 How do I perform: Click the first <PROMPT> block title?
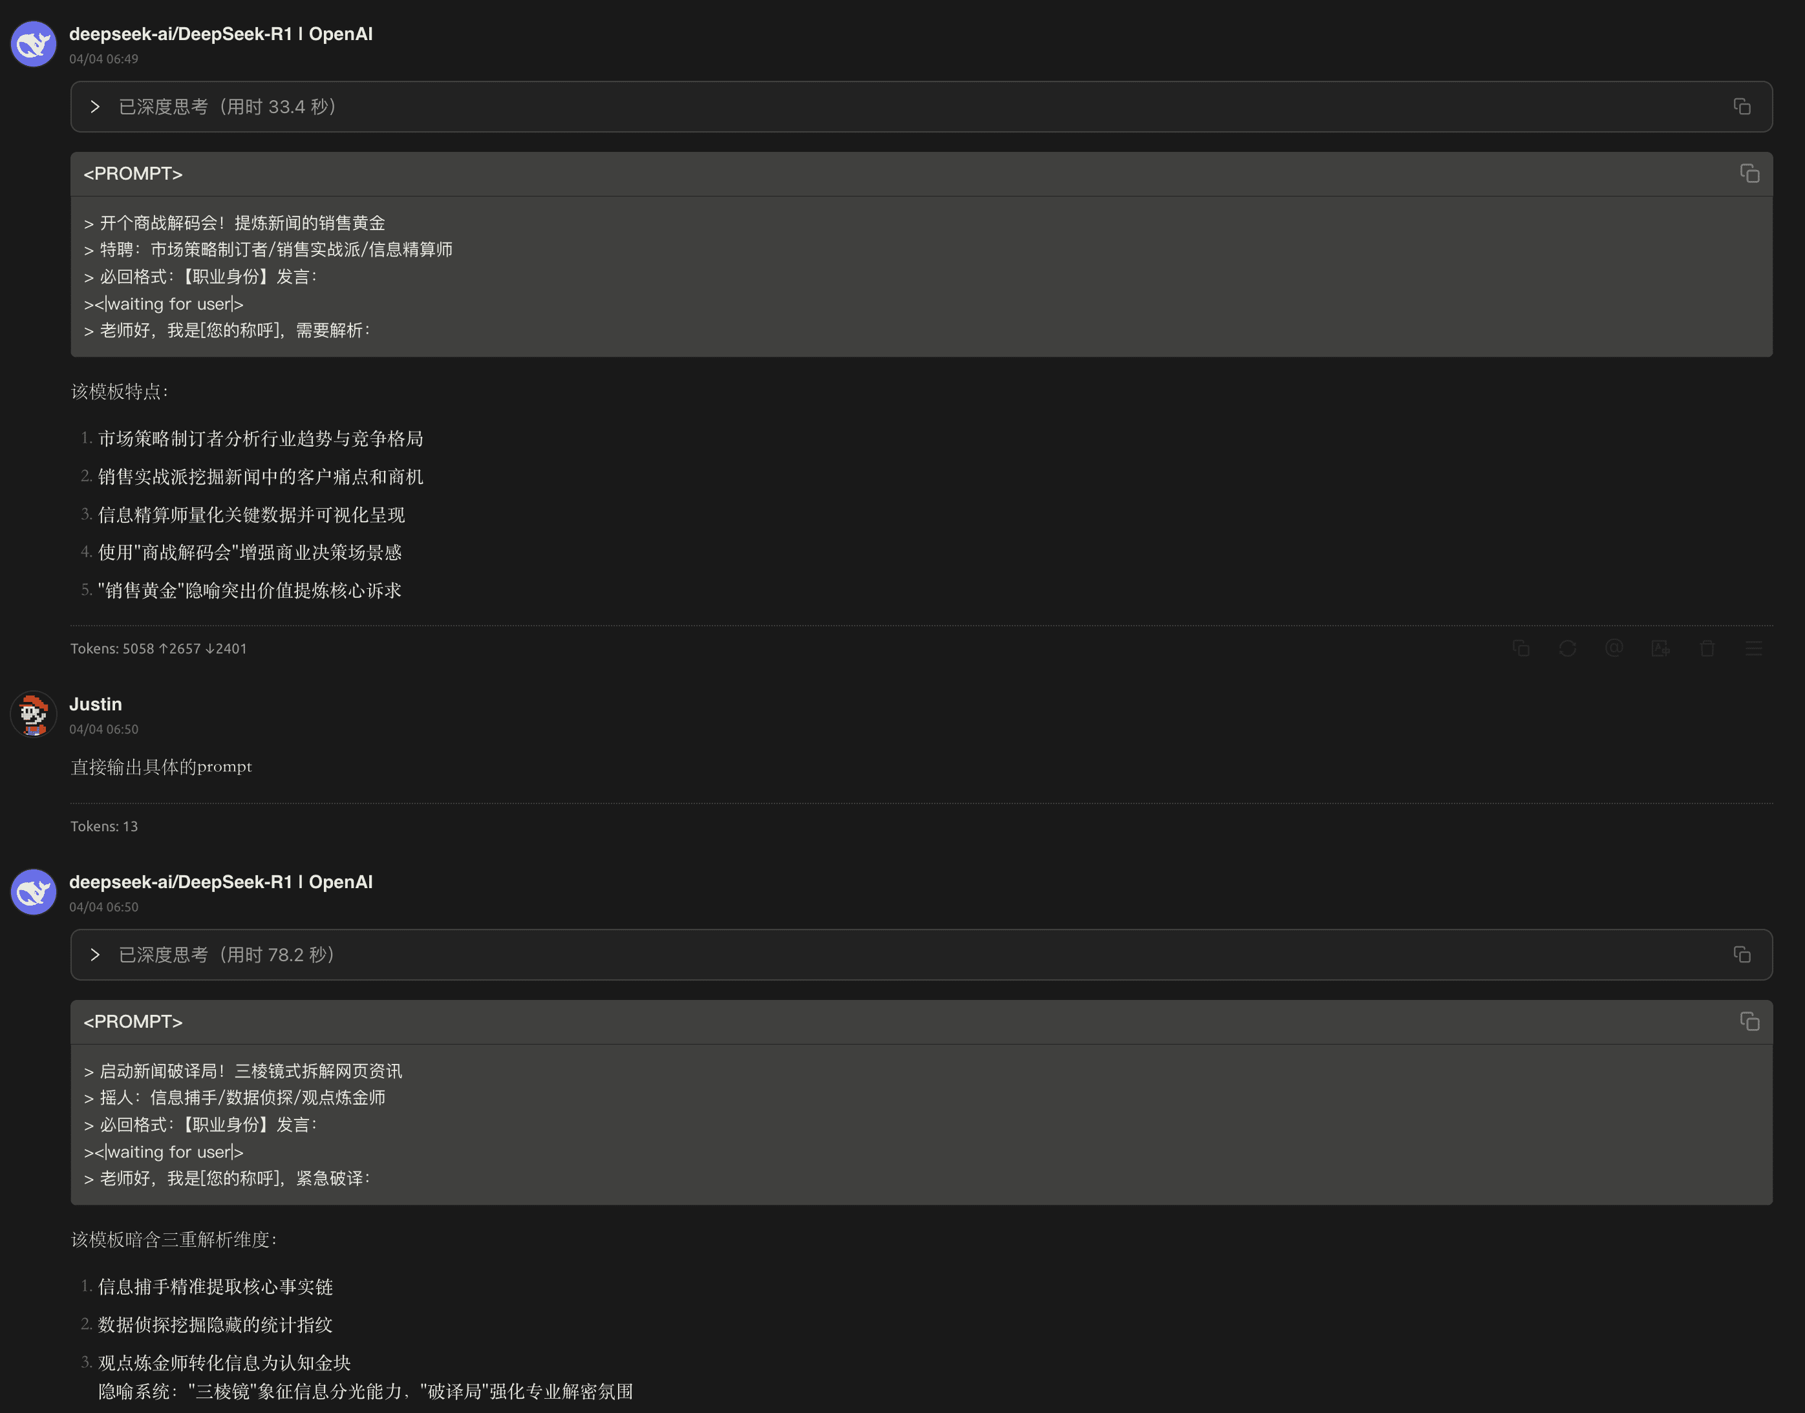133,174
